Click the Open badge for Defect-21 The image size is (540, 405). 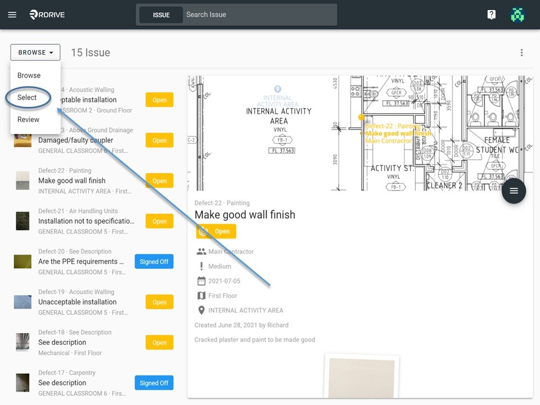pos(159,221)
